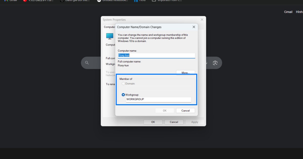Open Google Lens camera search icon
The width and height of the screenshot is (303, 159).
[215, 63]
